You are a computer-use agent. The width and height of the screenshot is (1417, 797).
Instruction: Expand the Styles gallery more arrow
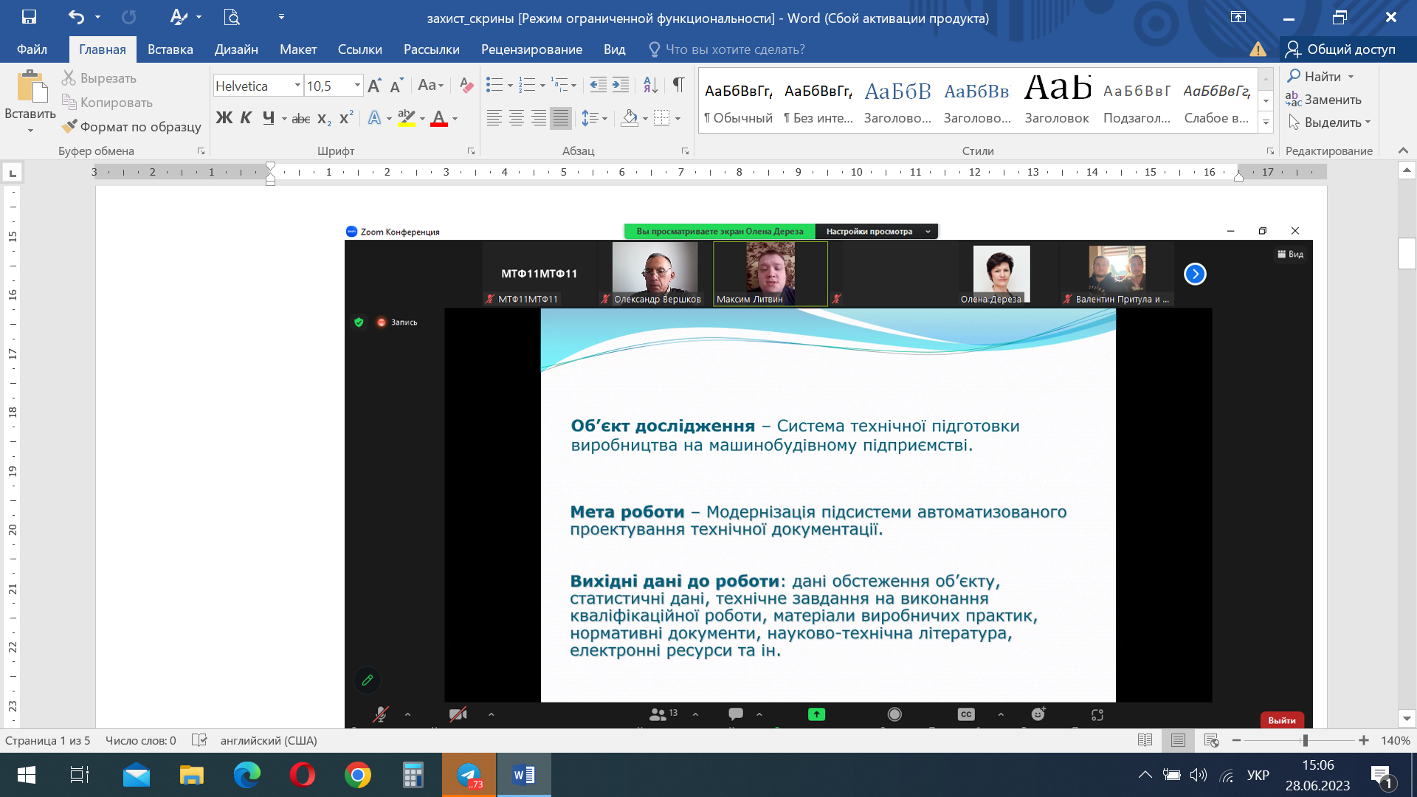tap(1266, 123)
